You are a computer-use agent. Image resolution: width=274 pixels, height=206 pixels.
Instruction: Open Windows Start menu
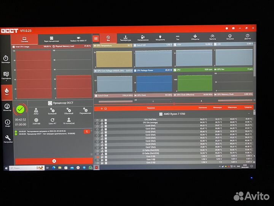[x=6, y=168]
